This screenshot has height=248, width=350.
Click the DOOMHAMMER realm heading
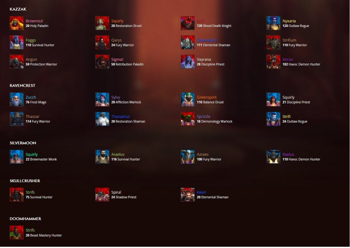point(25,219)
